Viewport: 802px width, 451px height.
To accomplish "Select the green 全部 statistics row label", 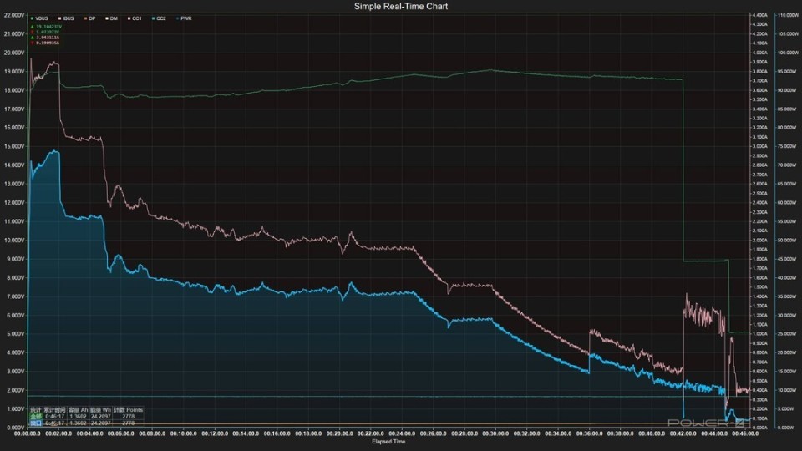I will point(36,417).
